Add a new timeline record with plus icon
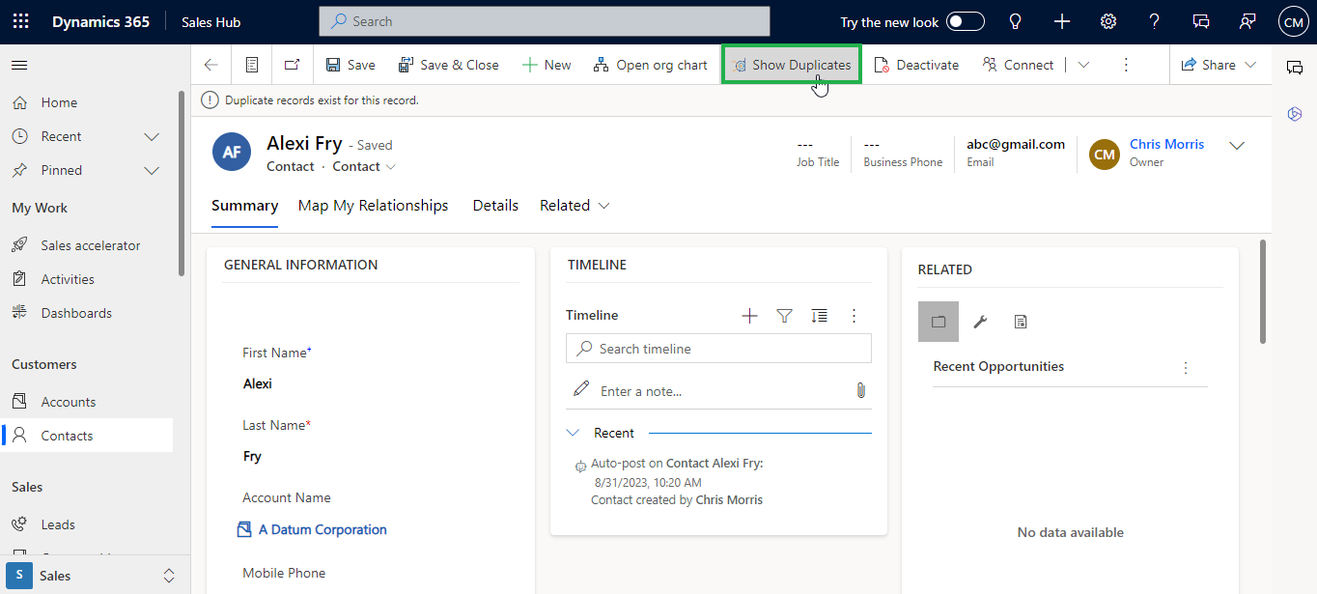This screenshot has width=1317, height=594. pos(749,316)
